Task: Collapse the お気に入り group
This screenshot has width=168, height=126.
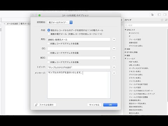Action: (125, 30)
